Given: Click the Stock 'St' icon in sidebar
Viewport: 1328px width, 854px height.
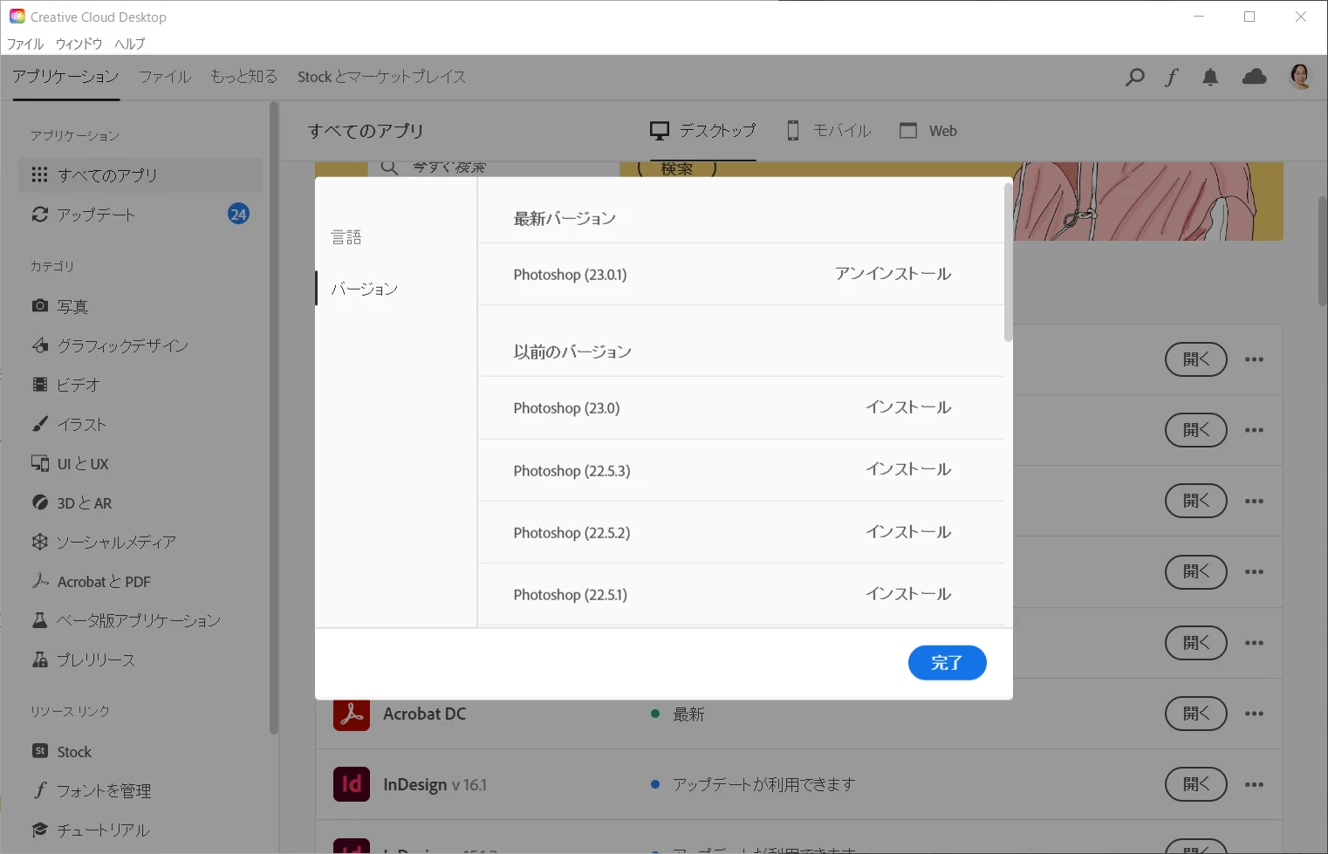Looking at the screenshot, I should (39, 751).
